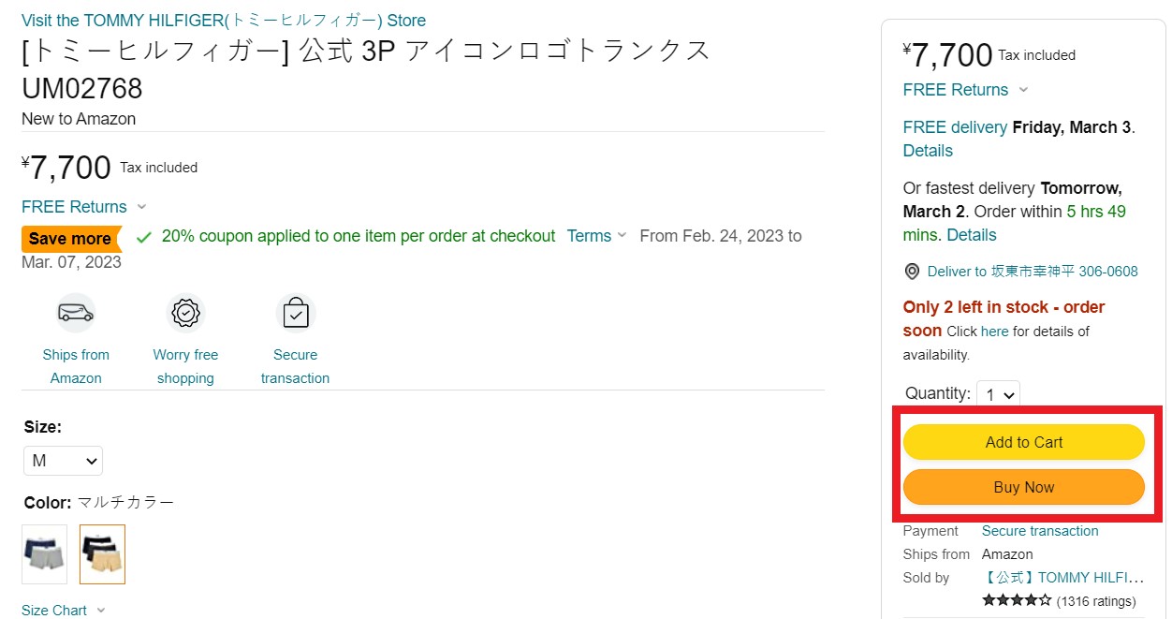Click Buy Now
Image resolution: width=1172 pixels, height=619 pixels.
1023,487
